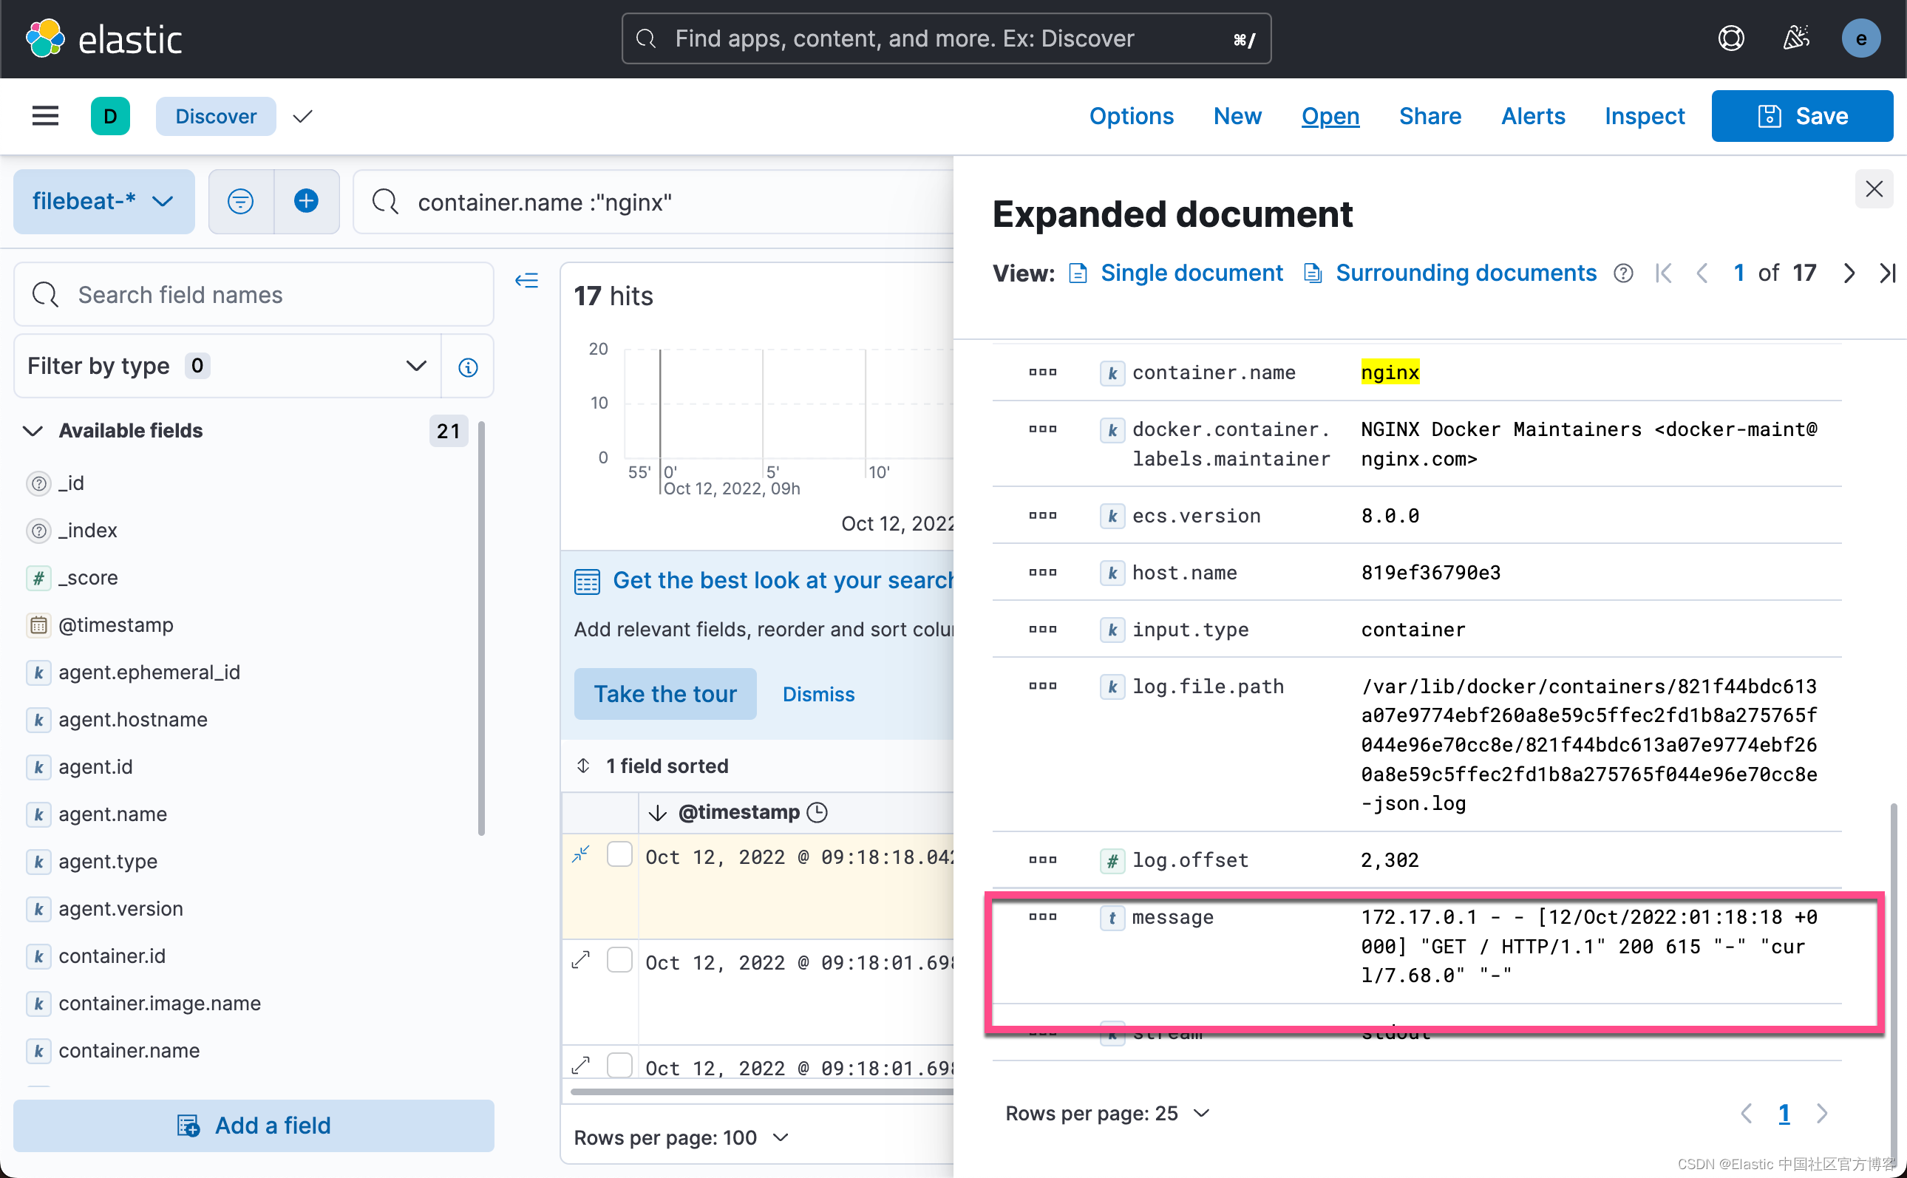Open actions for message field row

click(1042, 917)
